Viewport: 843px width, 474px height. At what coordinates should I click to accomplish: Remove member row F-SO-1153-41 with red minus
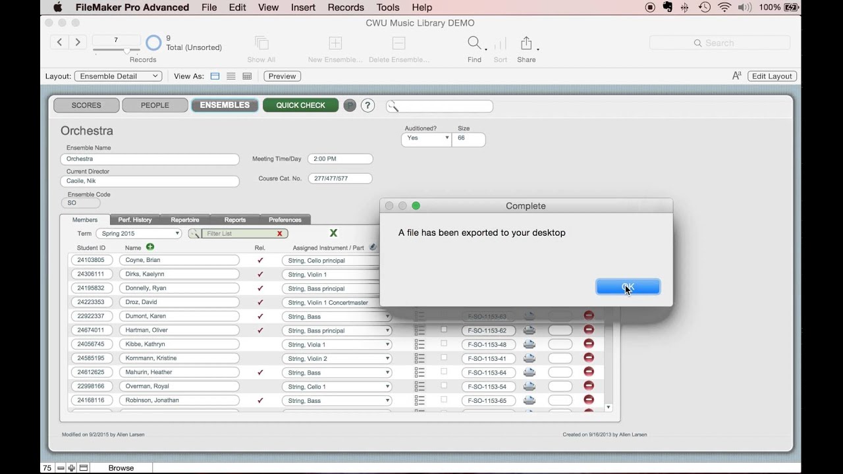point(589,357)
